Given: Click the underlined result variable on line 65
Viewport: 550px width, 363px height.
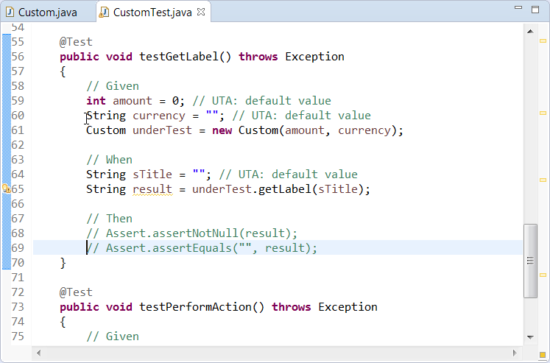Looking at the screenshot, I should (x=152, y=189).
